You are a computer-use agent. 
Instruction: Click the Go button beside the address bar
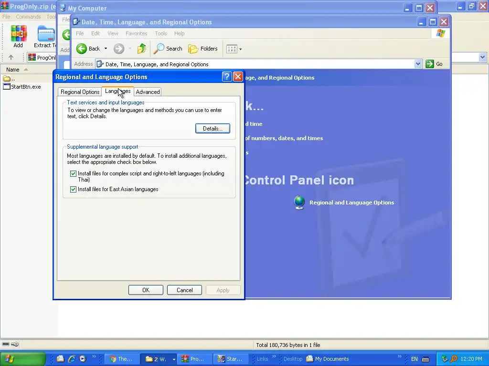tap(434, 64)
